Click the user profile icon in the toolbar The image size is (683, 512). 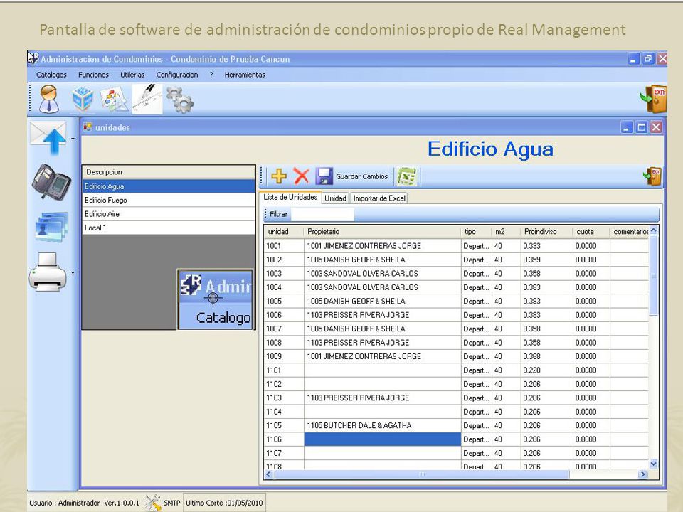(x=49, y=99)
